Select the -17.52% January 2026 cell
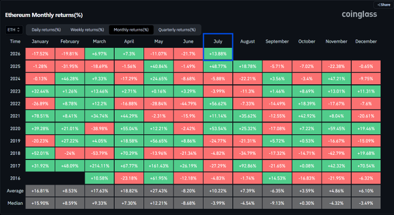This screenshot has width=394, height=215. pos(40,54)
